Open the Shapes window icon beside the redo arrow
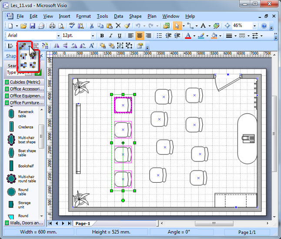The width and height of the screenshot is (281, 239). [166, 26]
